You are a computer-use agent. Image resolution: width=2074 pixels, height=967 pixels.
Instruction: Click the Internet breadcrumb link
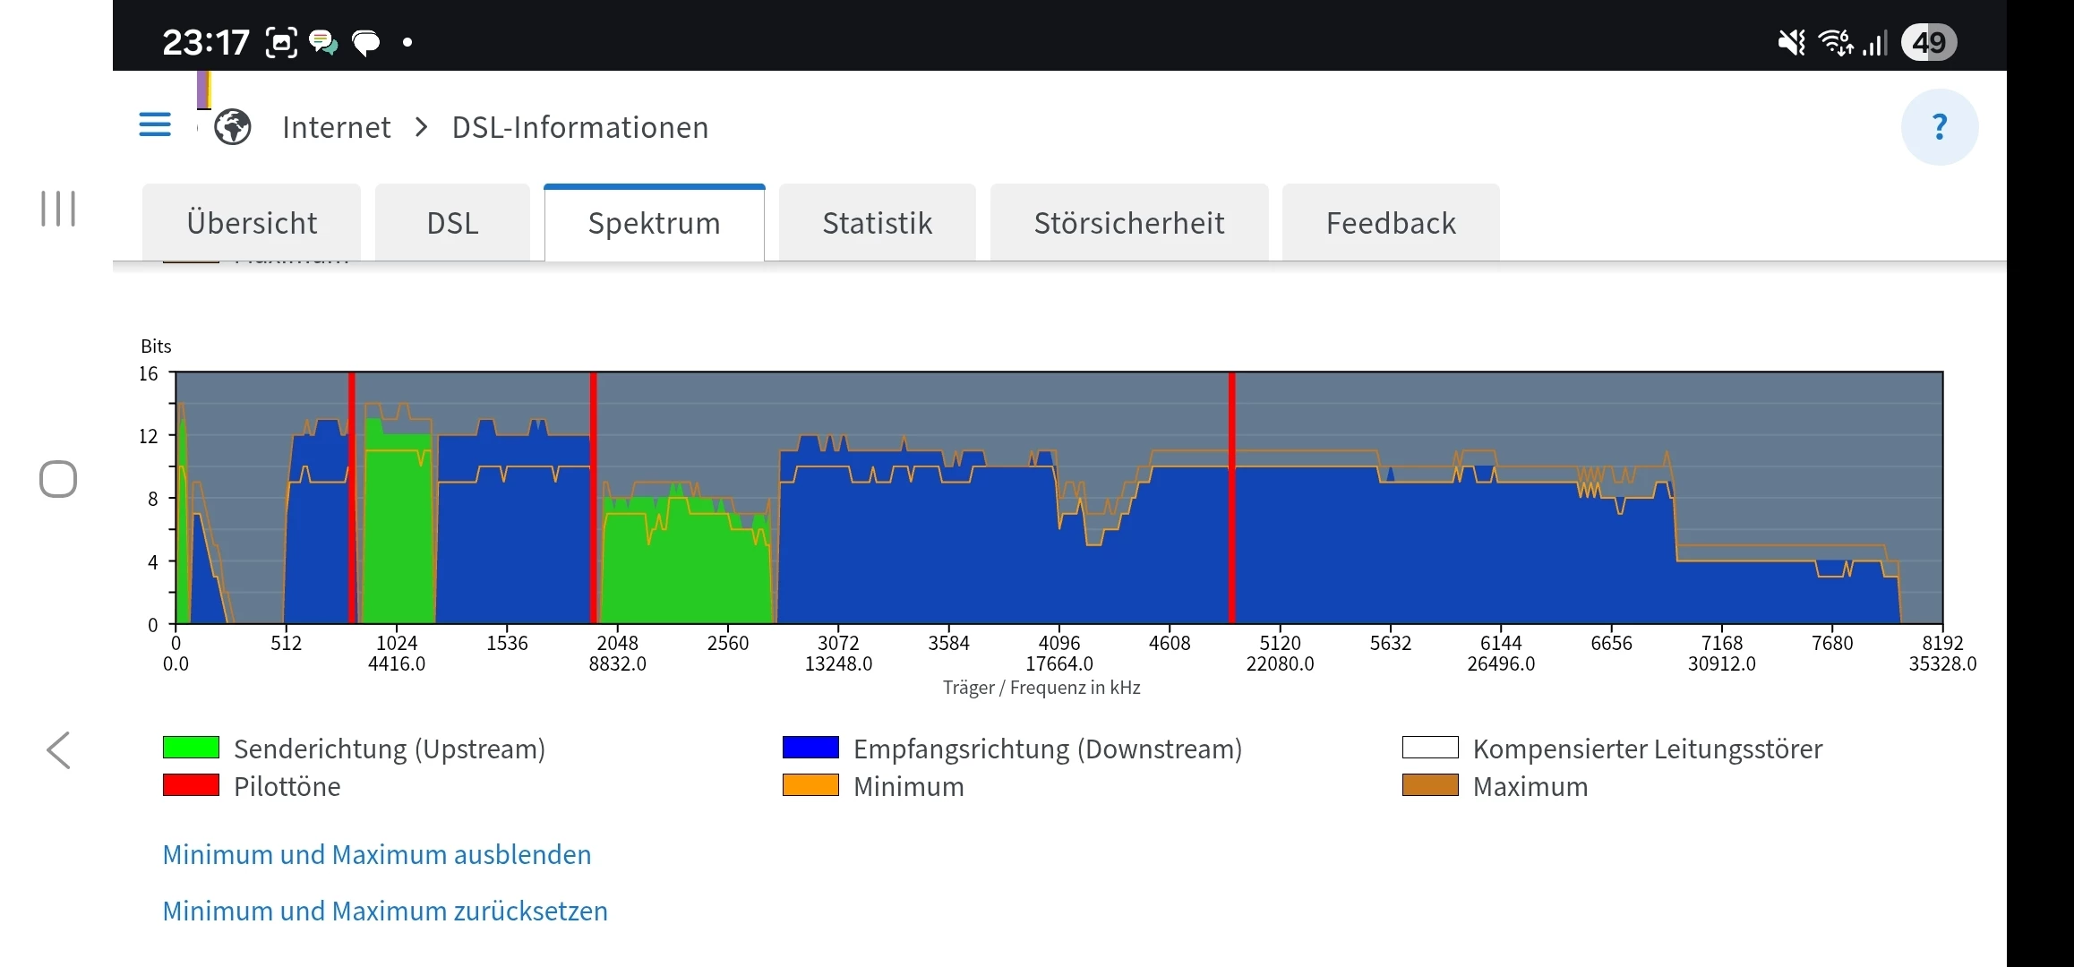click(336, 127)
